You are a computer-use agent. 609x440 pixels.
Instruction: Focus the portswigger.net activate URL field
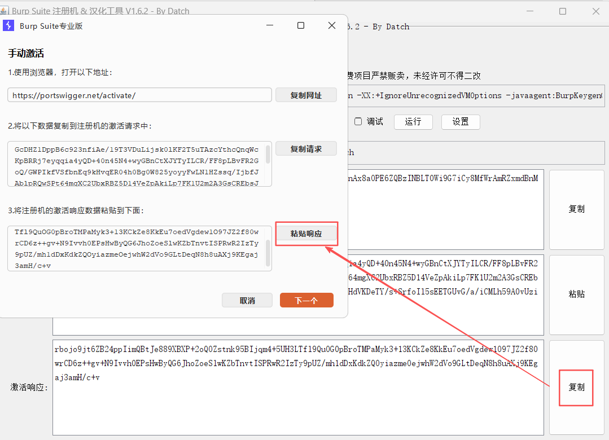pyautogui.click(x=139, y=95)
